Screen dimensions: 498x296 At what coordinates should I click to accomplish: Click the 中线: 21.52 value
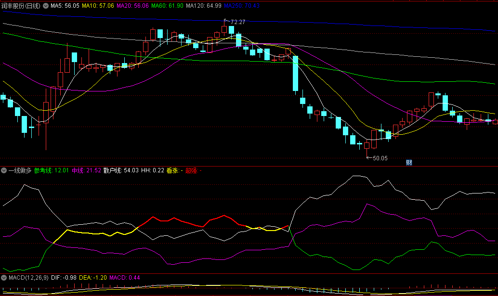tap(86, 170)
